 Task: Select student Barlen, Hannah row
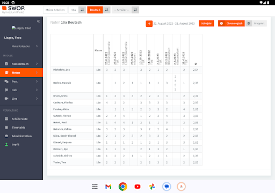point(126,83)
